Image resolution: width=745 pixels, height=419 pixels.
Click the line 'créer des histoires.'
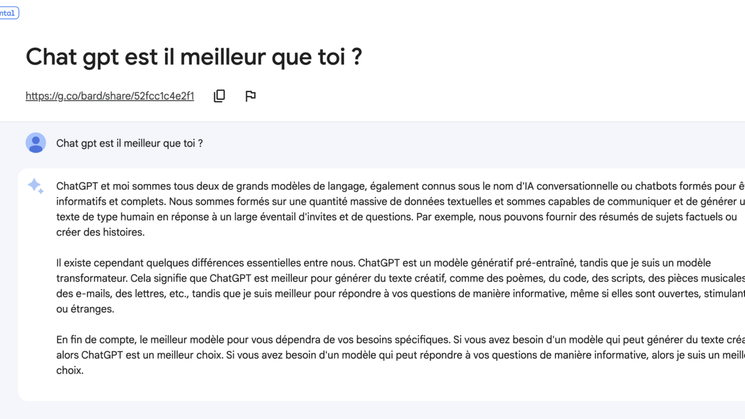(100, 232)
